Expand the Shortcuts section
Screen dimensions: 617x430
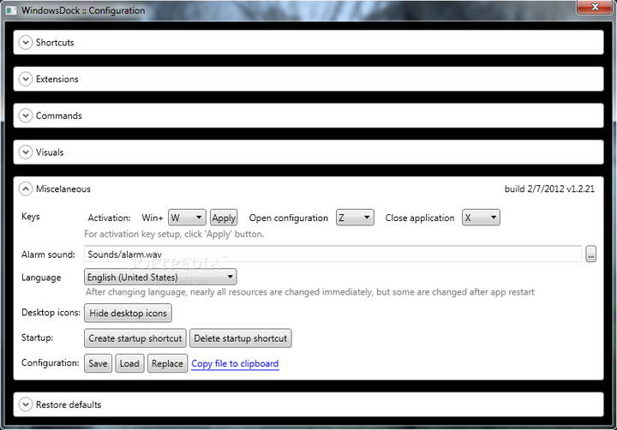26,43
